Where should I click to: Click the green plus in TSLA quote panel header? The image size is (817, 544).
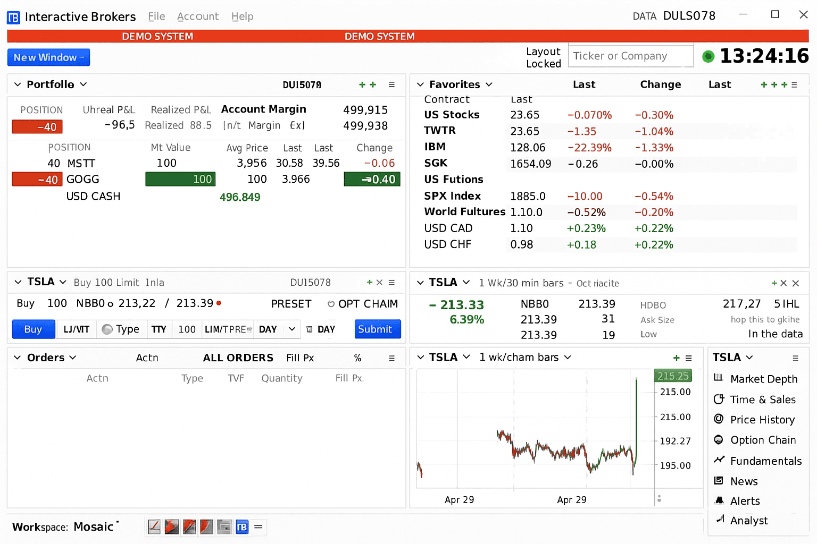coord(774,283)
